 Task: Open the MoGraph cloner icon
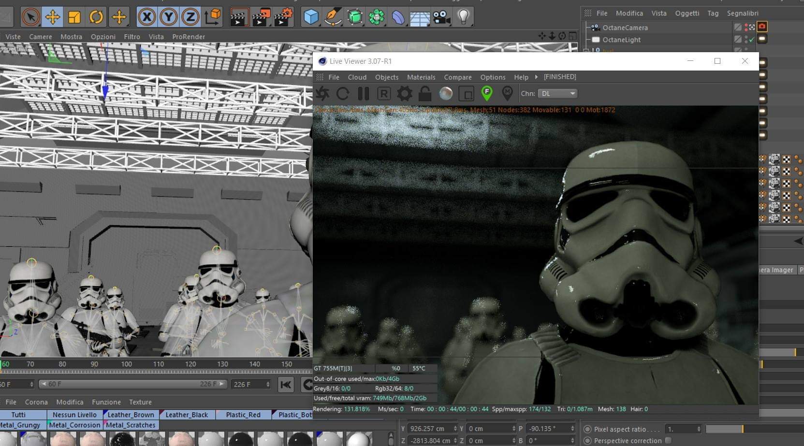click(376, 17)
